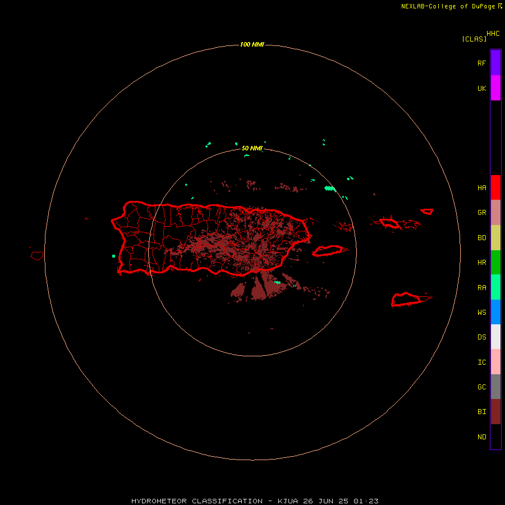Select the GR pink legend swatch
The image size is (505, 505).
click(495, 213)
